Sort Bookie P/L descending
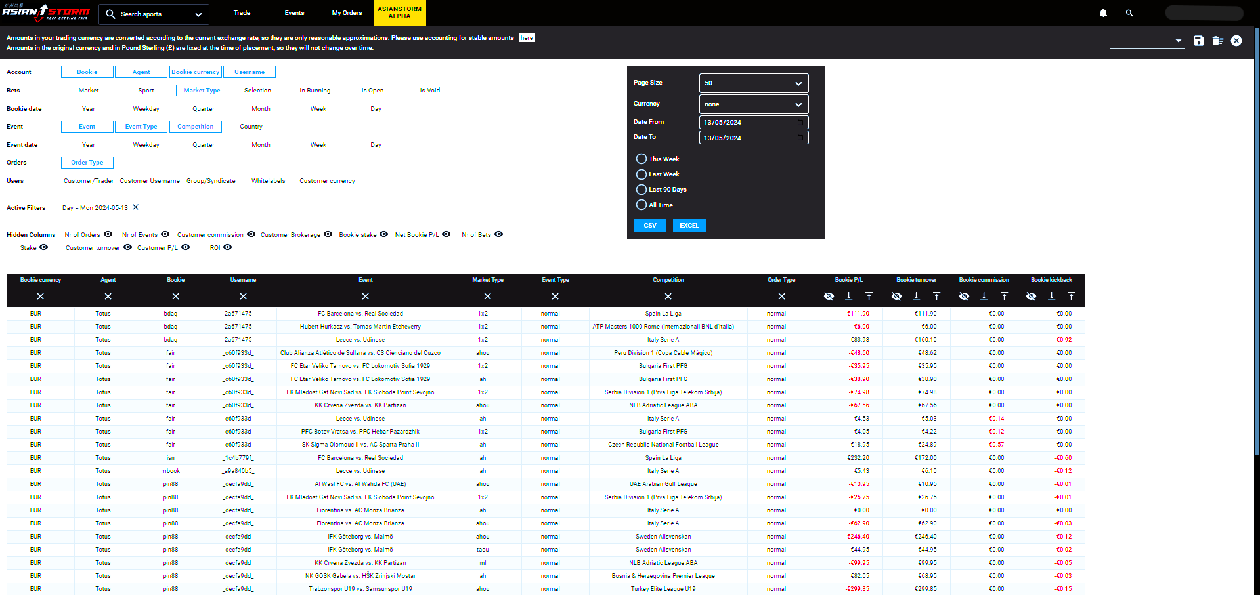The image size is (1260, 595). pos(848,297)
